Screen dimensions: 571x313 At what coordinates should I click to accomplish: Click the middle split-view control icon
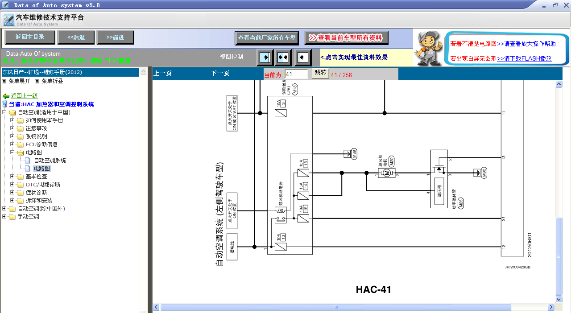click(x=283, y=58)
